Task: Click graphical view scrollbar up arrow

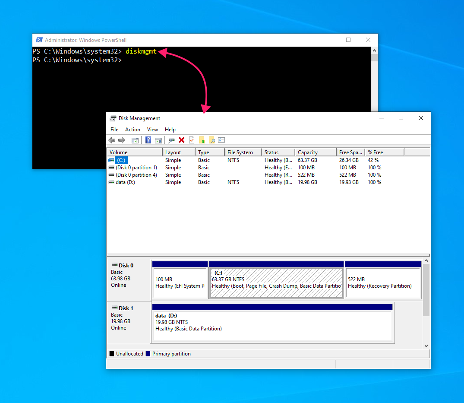Action: (x=426, y=260)
